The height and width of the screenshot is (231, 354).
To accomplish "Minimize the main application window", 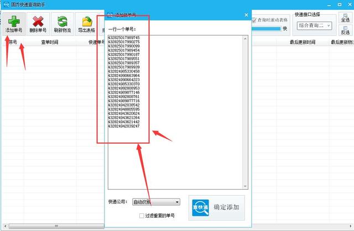I will (330, 5).
